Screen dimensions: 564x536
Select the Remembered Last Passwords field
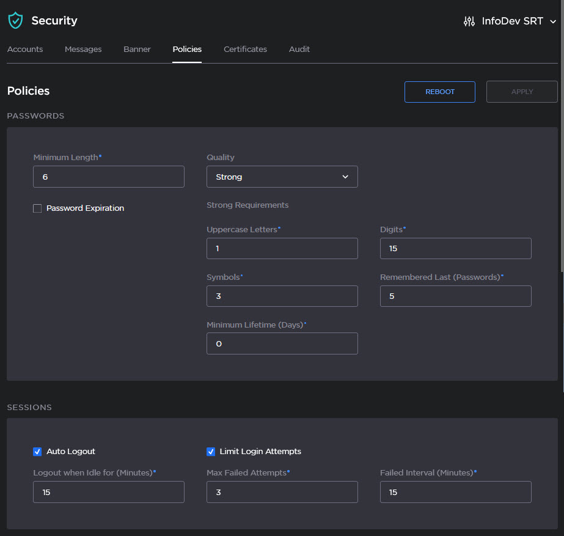click(x=455, y=296)
